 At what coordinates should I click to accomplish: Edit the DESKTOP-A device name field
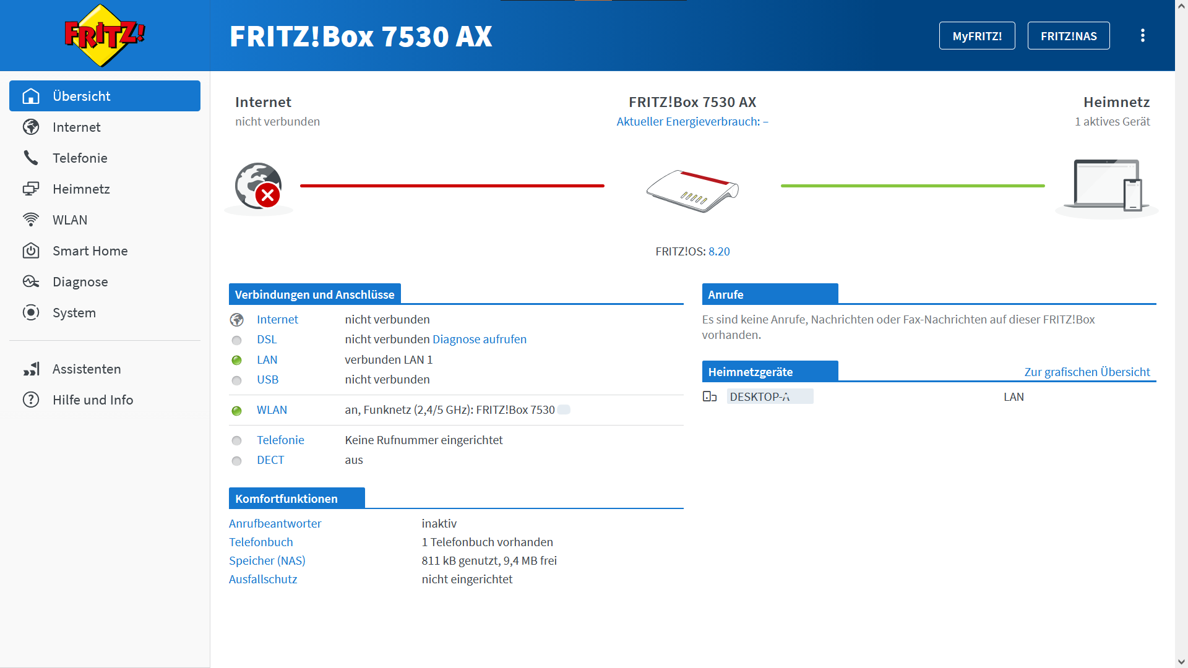(x=770, y=396)
